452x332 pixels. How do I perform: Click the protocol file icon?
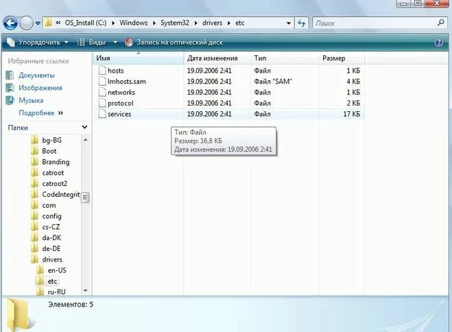[x=102, y=103]
